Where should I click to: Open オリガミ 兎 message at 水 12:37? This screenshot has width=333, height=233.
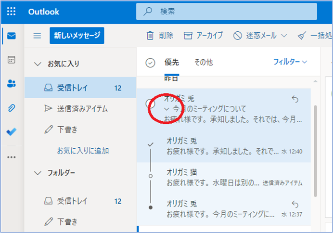pos(224,209)
